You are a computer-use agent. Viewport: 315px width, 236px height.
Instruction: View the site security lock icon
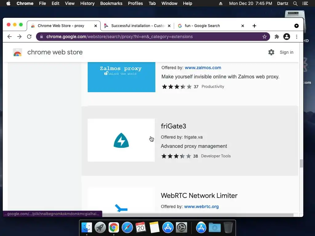pyautogui.click(x=42, y=37)
